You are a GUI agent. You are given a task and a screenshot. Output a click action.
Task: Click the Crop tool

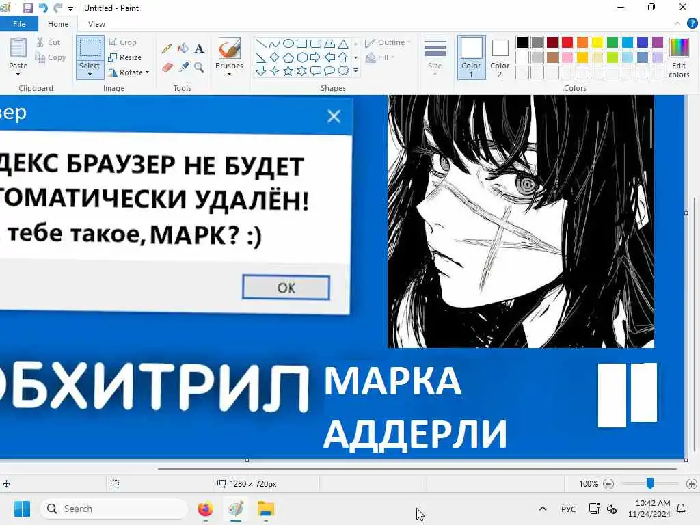[x=122, y=42]
